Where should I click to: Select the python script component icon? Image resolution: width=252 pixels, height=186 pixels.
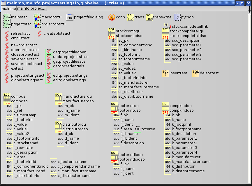tap(177, 17)
